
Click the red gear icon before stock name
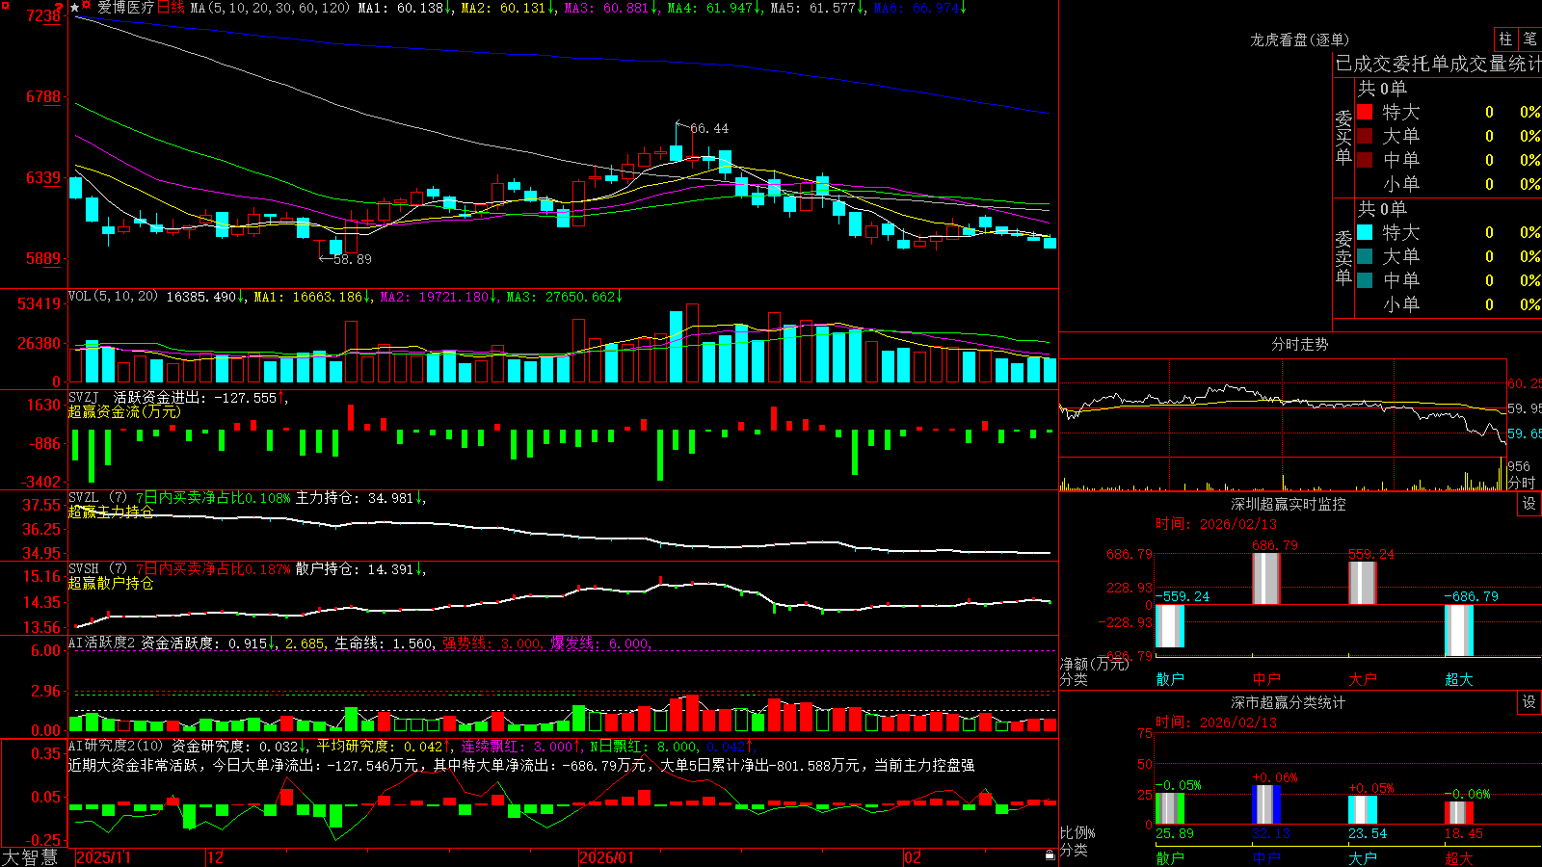[x=86, y=4]
